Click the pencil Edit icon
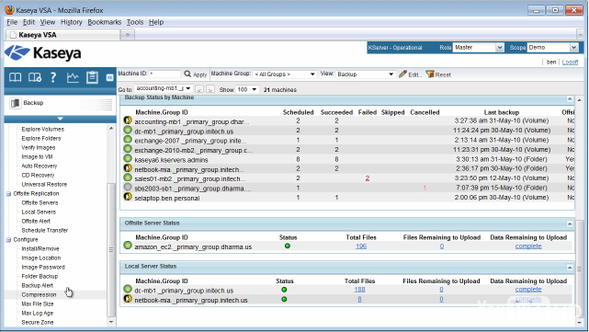Image resolution: width=589 pixels, height=332 pixels. coord(402,74)
